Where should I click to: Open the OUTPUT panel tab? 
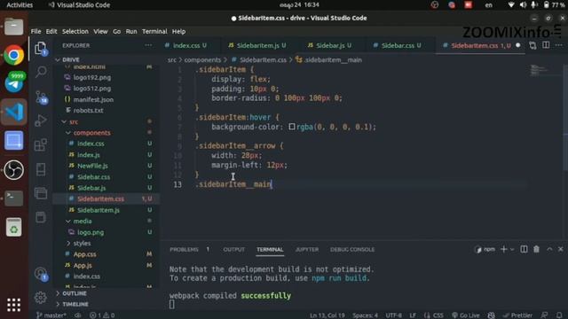pyautogui.click(x=233, y=250)
